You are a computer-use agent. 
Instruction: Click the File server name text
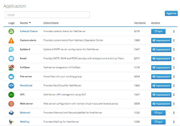26,76
